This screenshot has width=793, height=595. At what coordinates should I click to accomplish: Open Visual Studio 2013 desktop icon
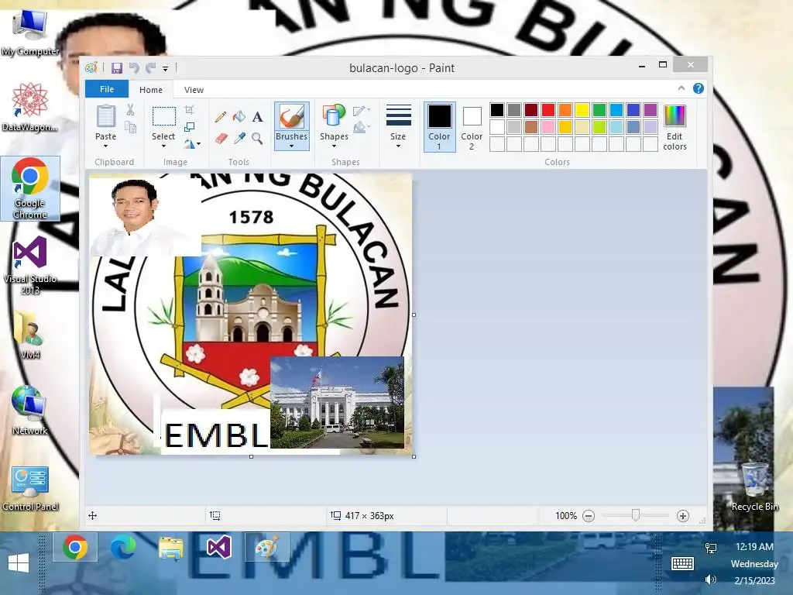coord(30,265)
